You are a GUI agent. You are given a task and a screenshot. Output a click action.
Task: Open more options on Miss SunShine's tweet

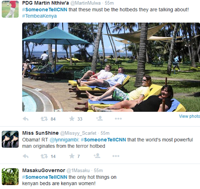pos(116,156)
